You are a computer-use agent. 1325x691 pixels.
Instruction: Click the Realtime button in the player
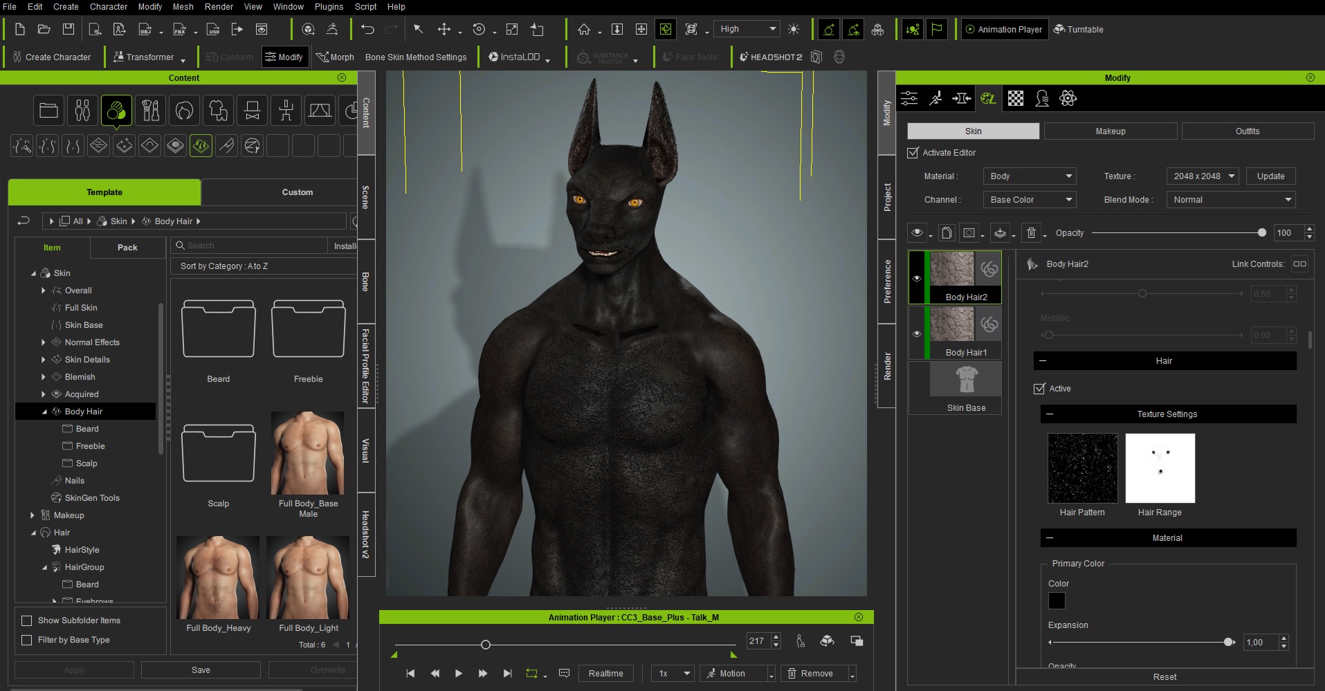coord(605,674)
